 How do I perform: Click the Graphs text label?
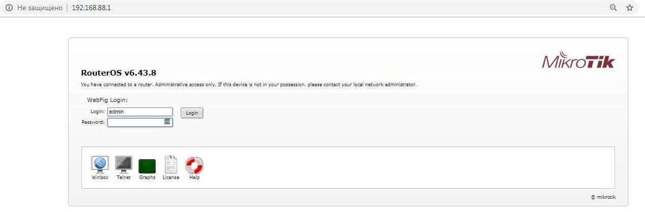point(147,178)
